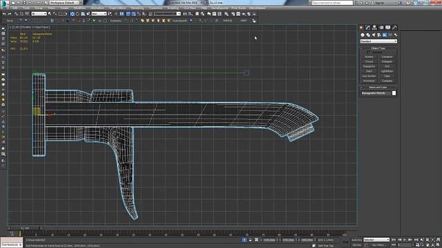Activate the Select and Link tool
442x248 pixels.
point(17,14)
